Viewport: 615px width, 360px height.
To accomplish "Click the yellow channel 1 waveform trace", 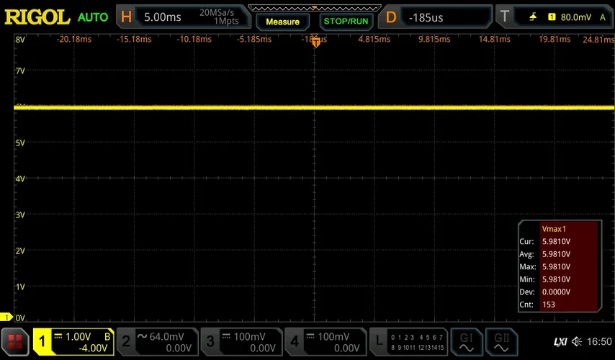I will tap(314, 107).
